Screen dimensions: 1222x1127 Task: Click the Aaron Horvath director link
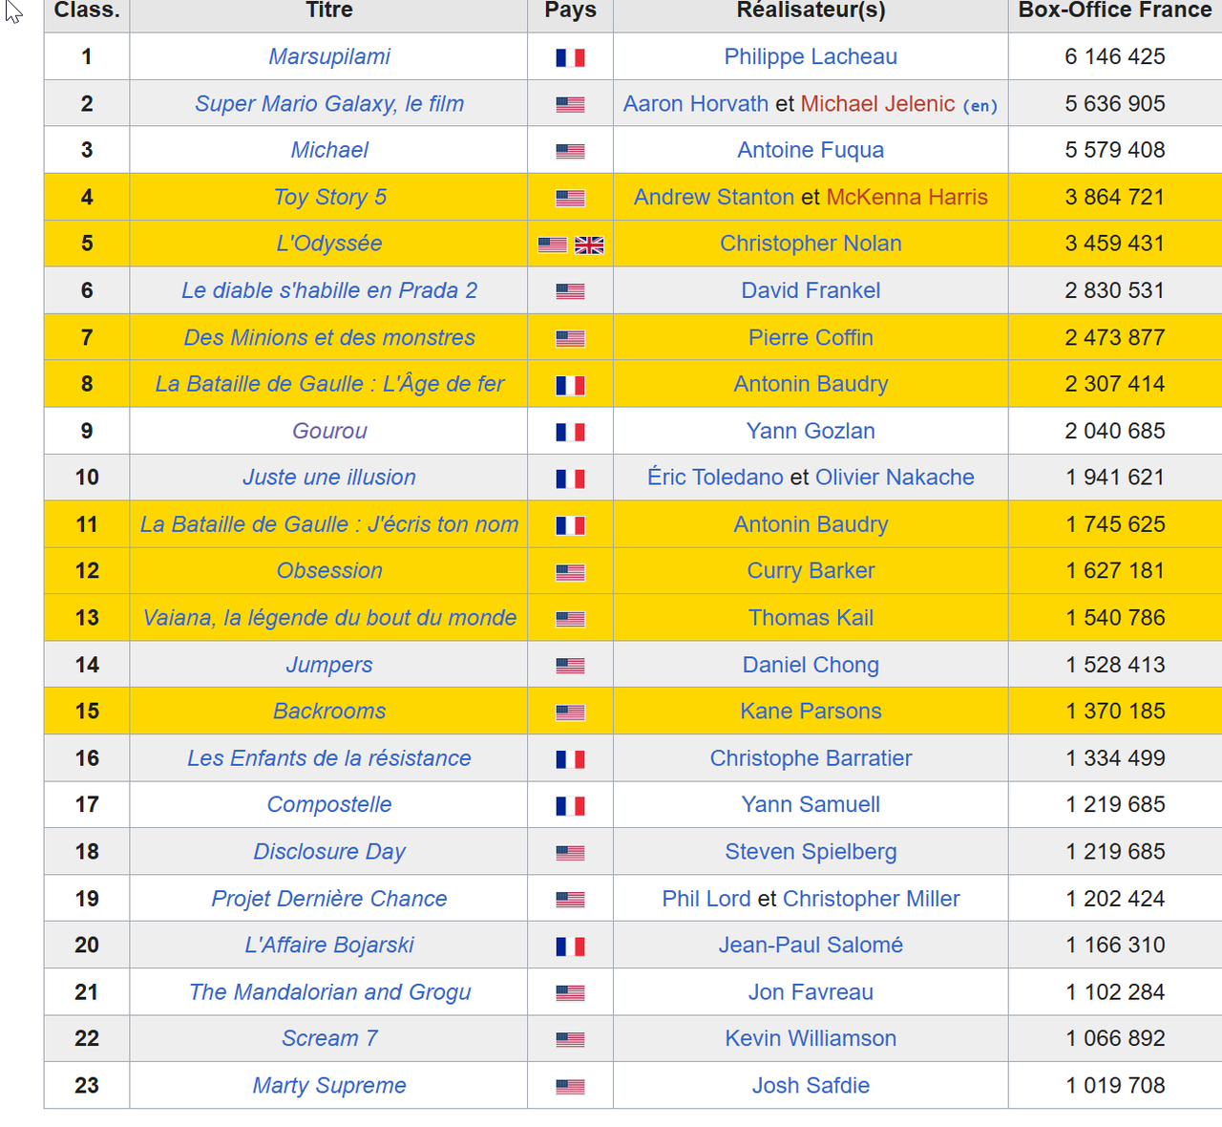coord(696,104)
